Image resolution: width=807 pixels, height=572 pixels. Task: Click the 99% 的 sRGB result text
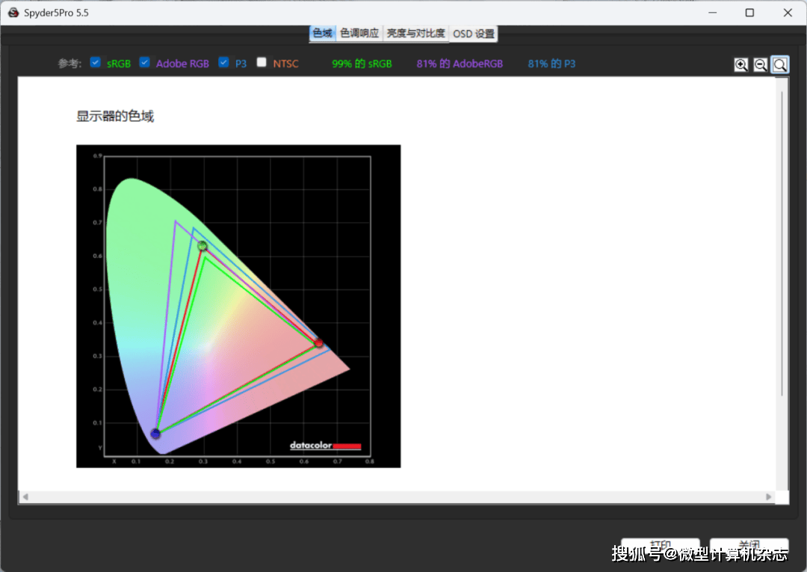[x=362, y=64]
